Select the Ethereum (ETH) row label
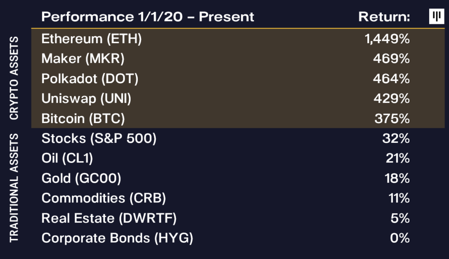Viewport: 449px width, 259px height. (91, 39)
